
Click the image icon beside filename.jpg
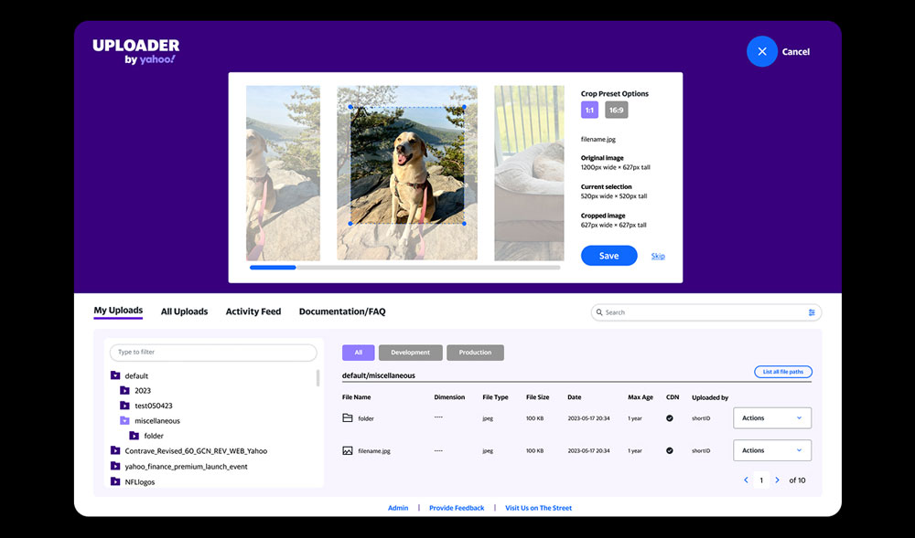pos(347,450)
